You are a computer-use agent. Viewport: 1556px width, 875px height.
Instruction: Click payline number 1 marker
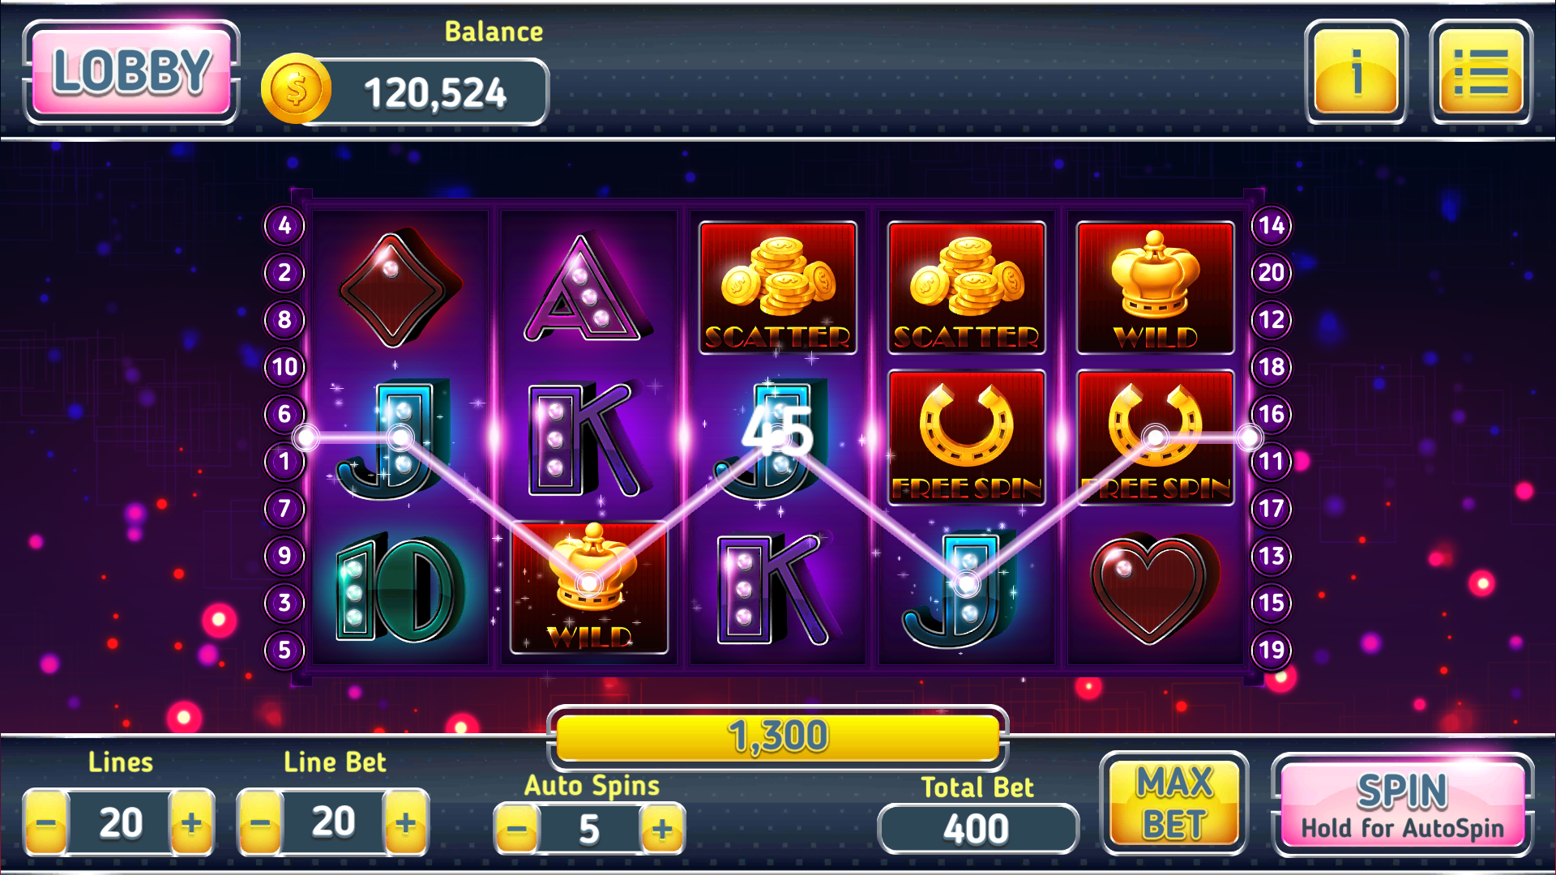(x=284, y=461)
